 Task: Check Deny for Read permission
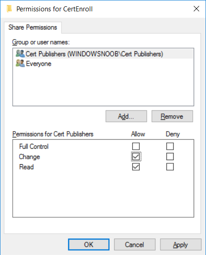(170, 167)
